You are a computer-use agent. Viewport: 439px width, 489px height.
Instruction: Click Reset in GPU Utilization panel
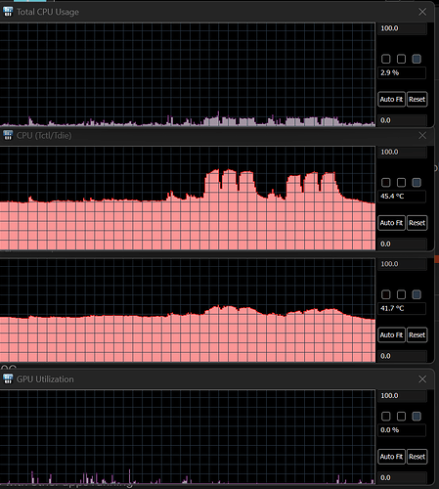(x=417, y=457)
